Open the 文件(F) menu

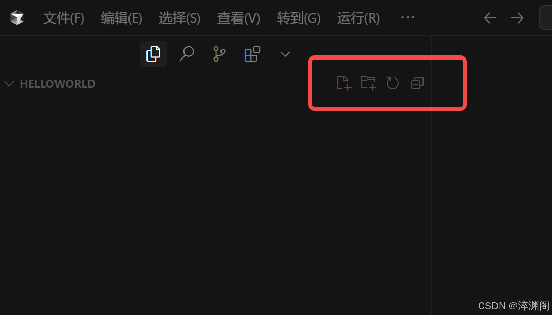(64, 18)
